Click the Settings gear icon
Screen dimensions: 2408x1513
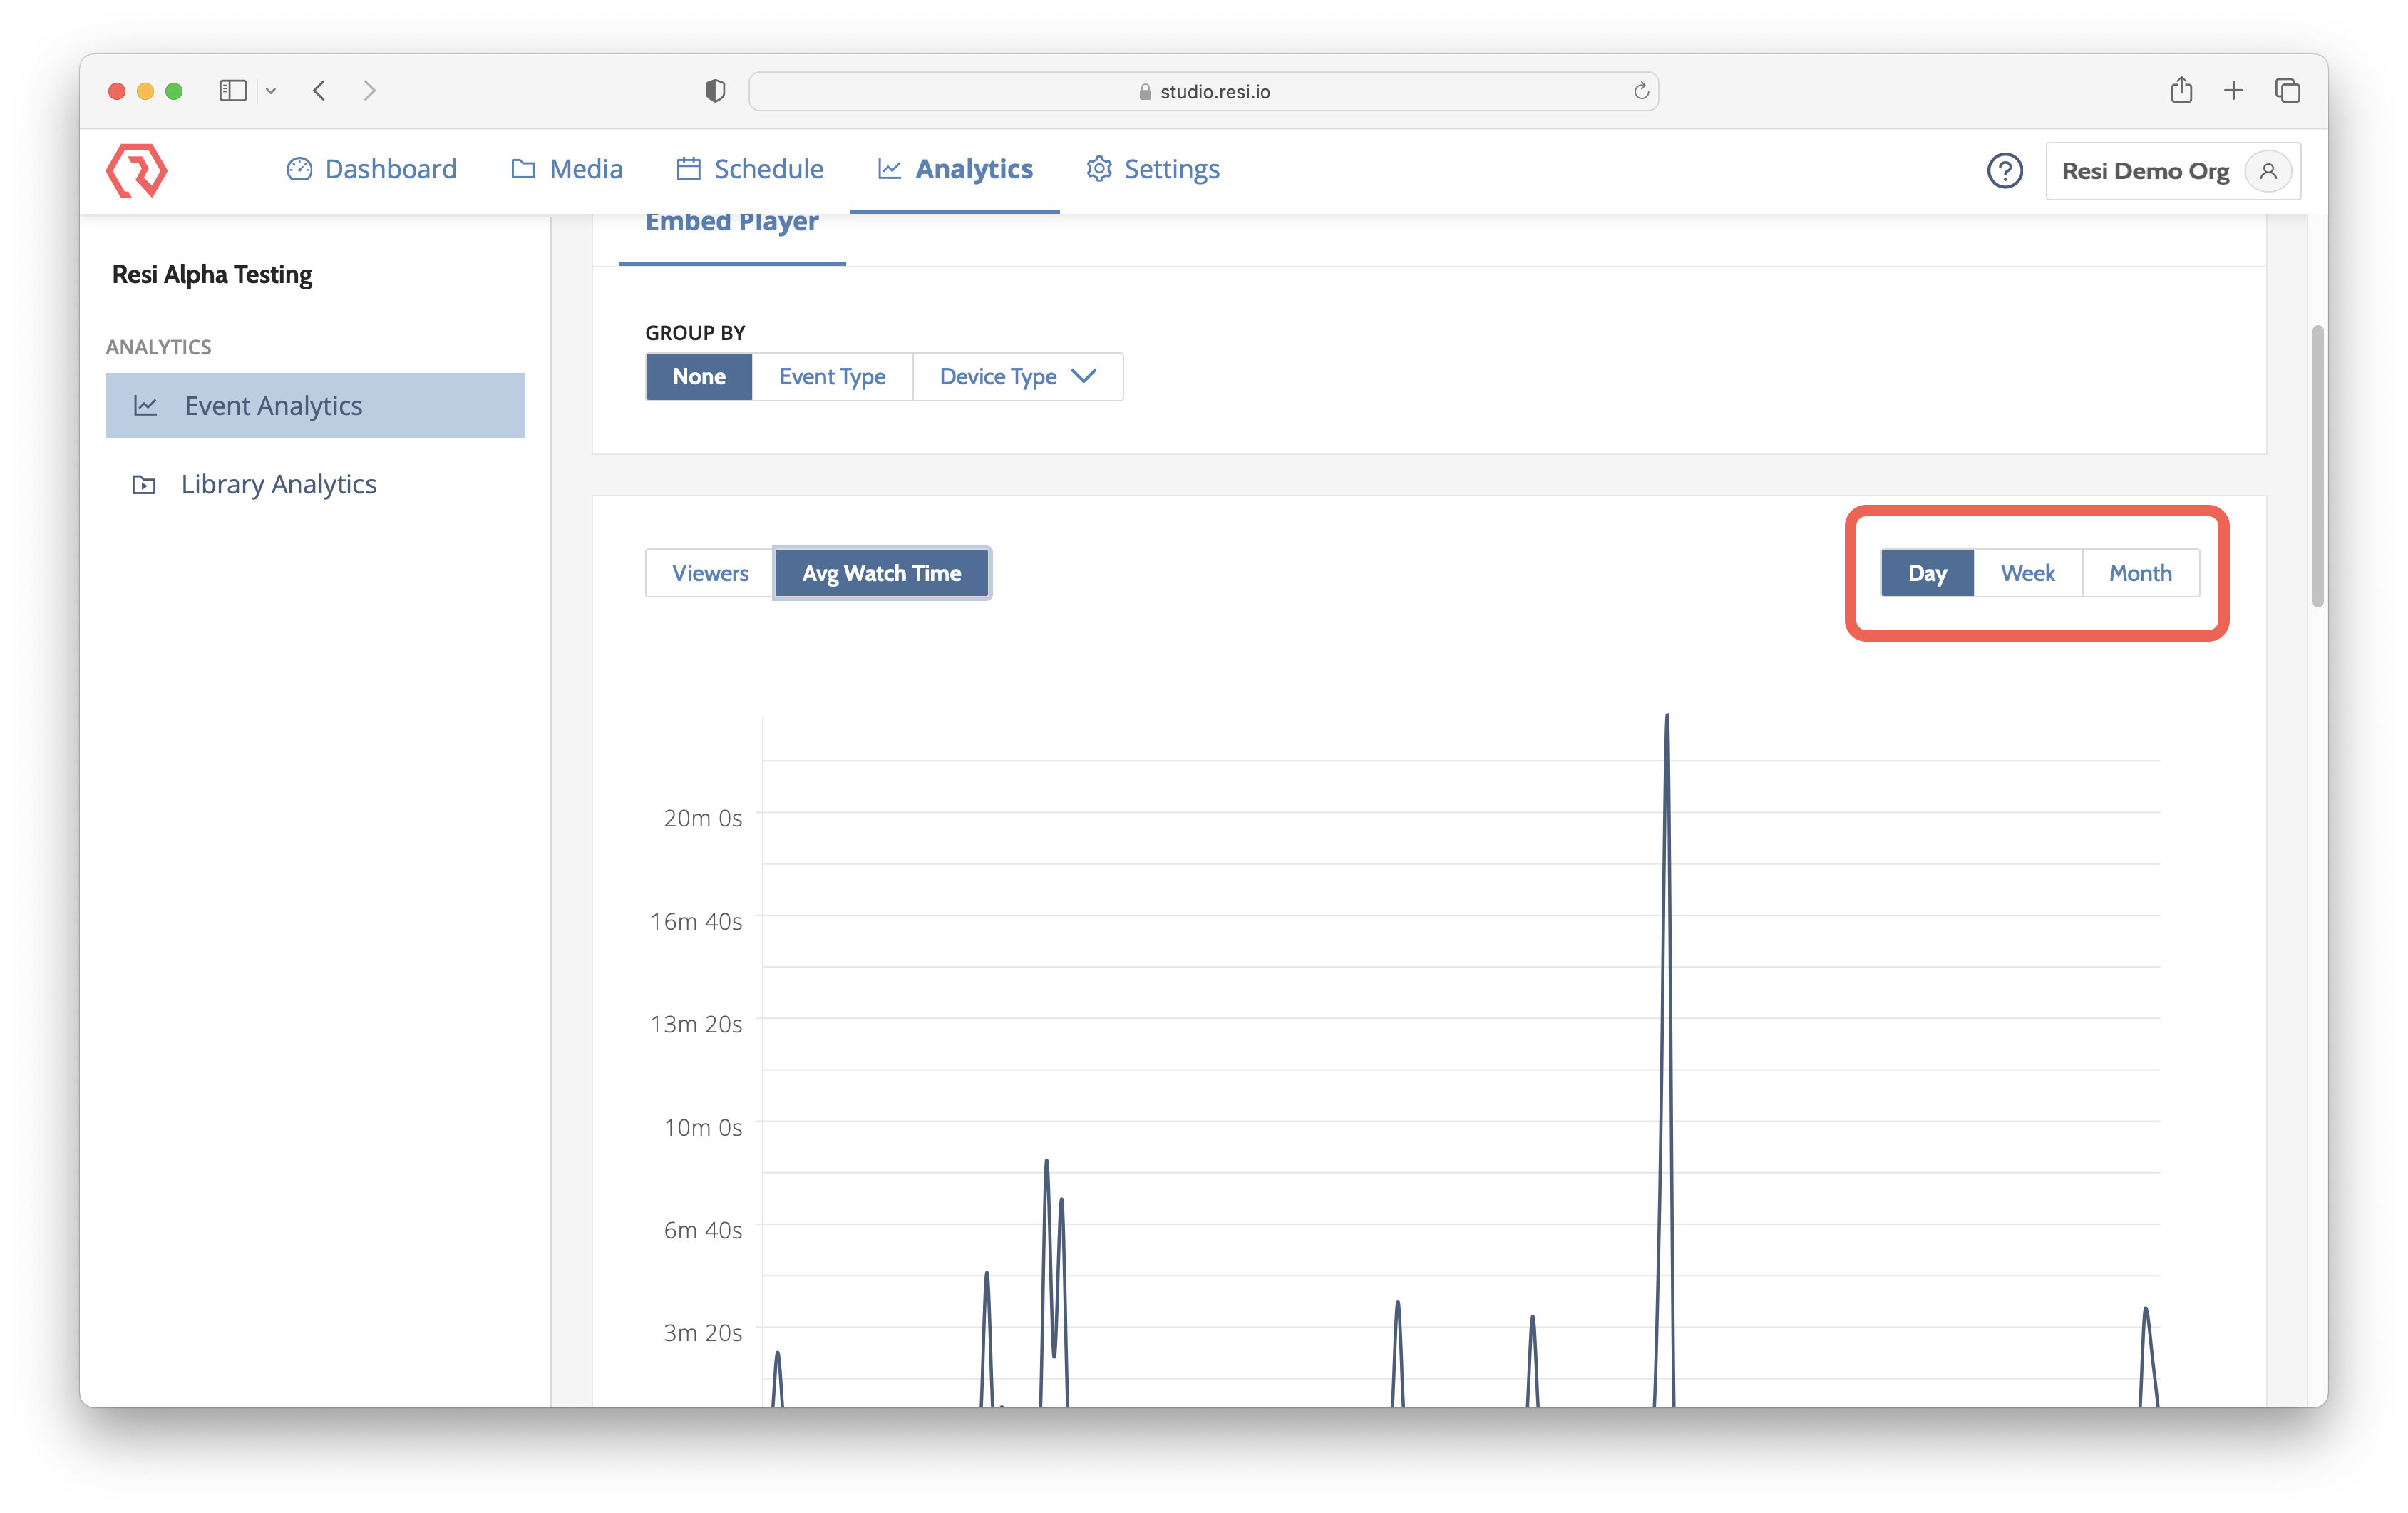tap(1098, 169)
